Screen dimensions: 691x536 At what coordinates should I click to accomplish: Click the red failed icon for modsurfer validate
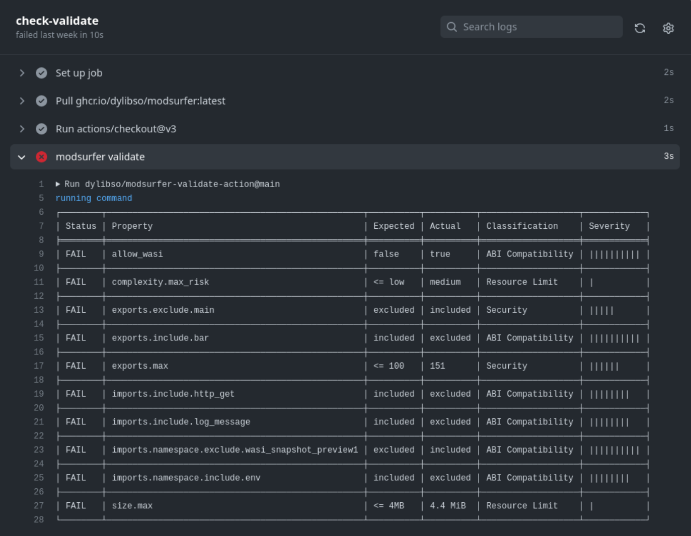tap(42, 157)
